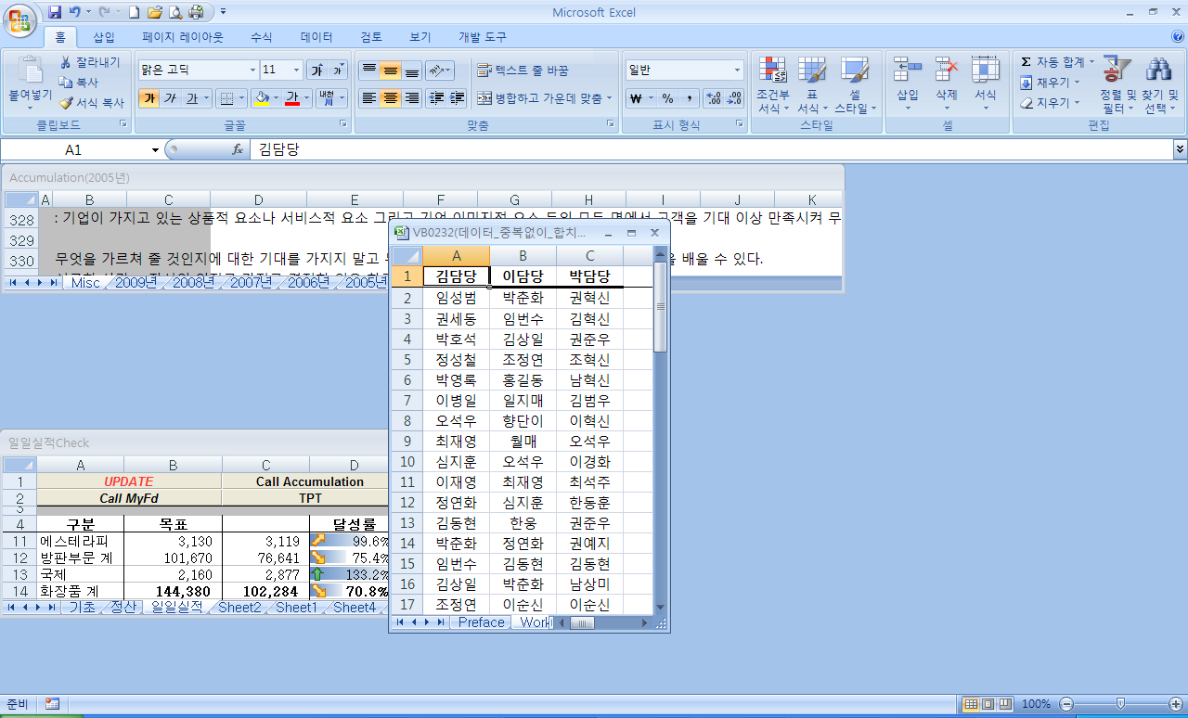Cut selection with 잘라내기

90,62
